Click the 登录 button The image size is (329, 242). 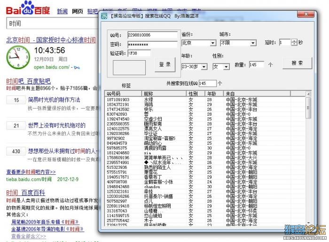click(x=165, y=64)
